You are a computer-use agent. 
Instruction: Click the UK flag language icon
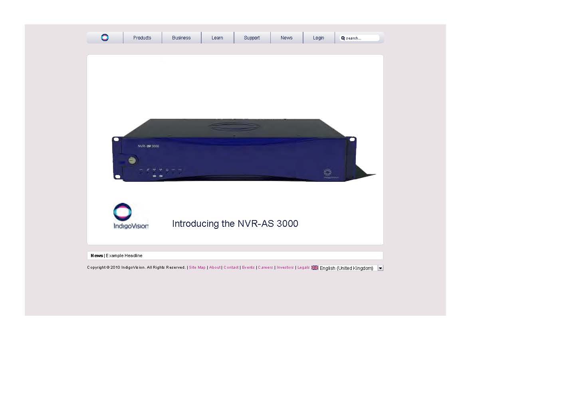tap(315, 268)
